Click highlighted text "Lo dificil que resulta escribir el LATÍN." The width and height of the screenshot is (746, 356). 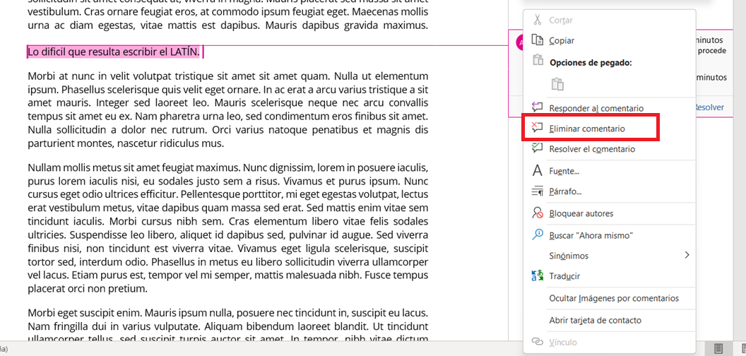[x=114, y=52]
